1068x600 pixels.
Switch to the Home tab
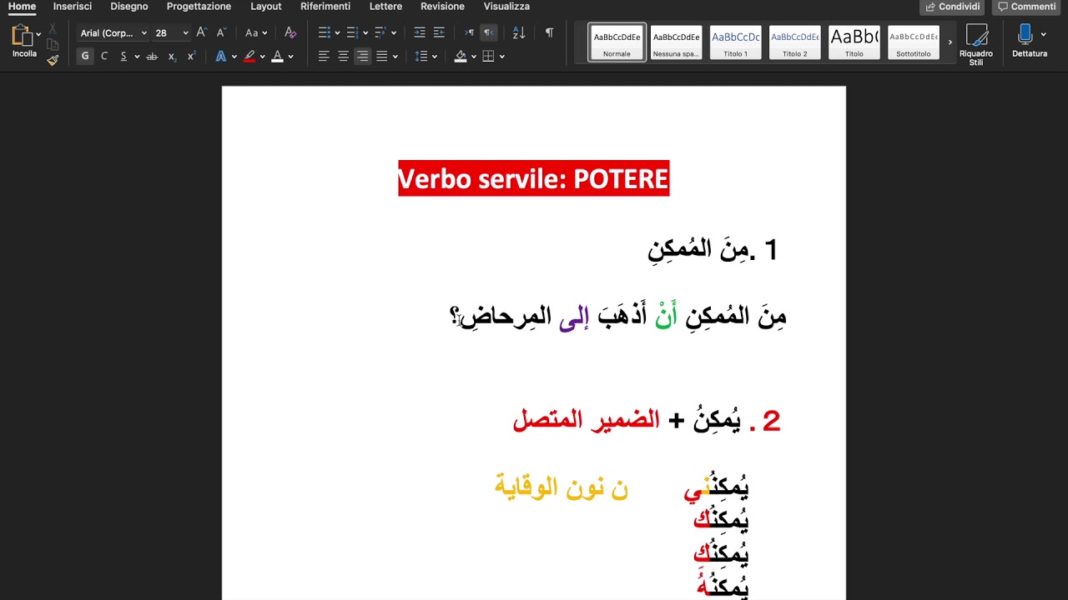(x=22, y=7)
